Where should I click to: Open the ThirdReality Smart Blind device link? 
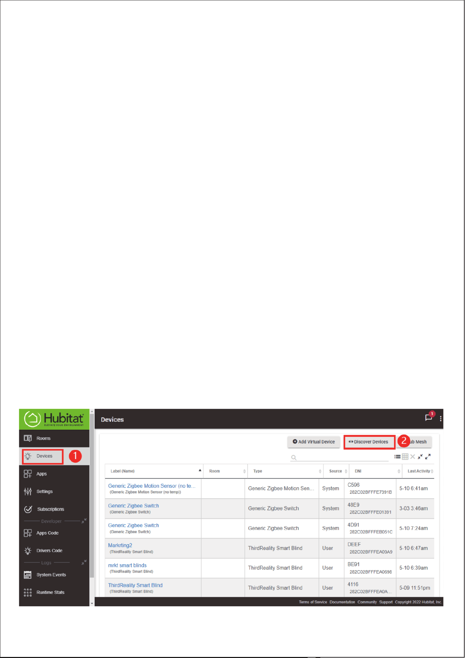135,585
